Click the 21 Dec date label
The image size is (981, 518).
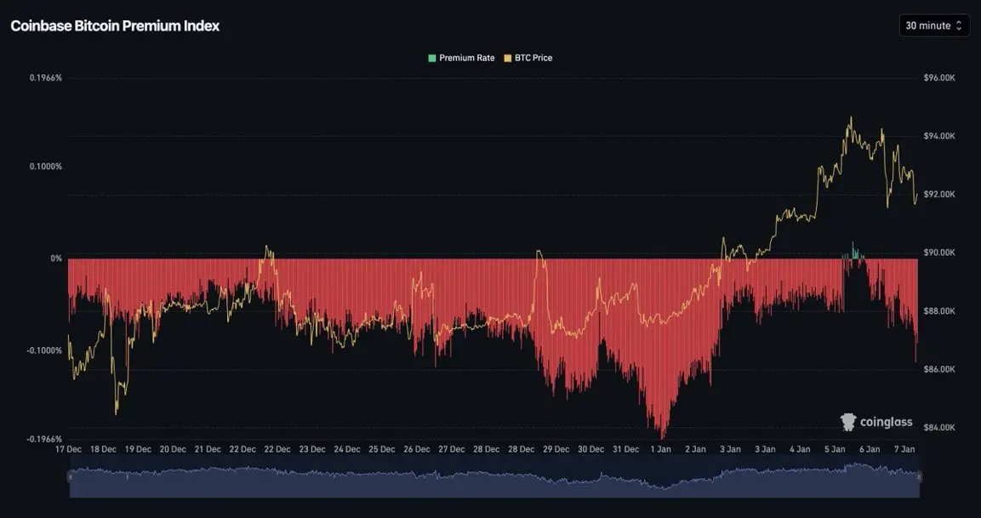[208, 449]
